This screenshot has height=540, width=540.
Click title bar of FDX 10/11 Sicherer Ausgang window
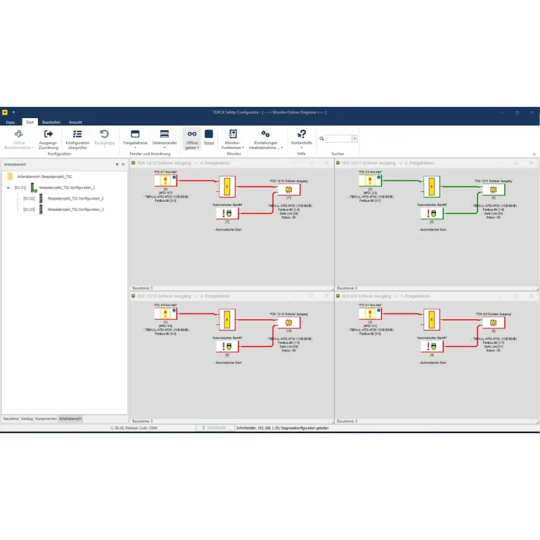coord(436,163)
